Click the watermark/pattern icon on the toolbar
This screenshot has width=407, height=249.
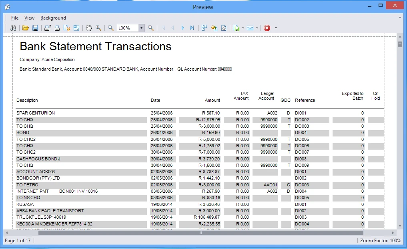coord(224,28)
